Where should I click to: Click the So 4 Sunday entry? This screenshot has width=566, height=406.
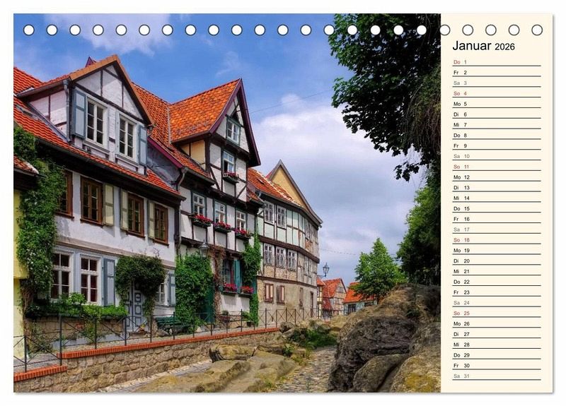[x=497, y=94]
